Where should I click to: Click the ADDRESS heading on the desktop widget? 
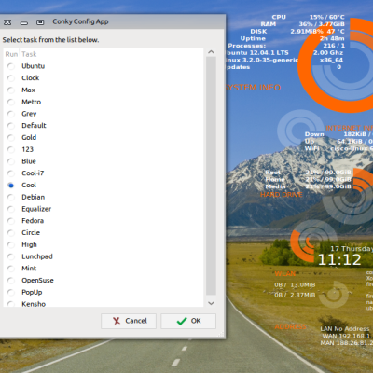tap(290, 326)
